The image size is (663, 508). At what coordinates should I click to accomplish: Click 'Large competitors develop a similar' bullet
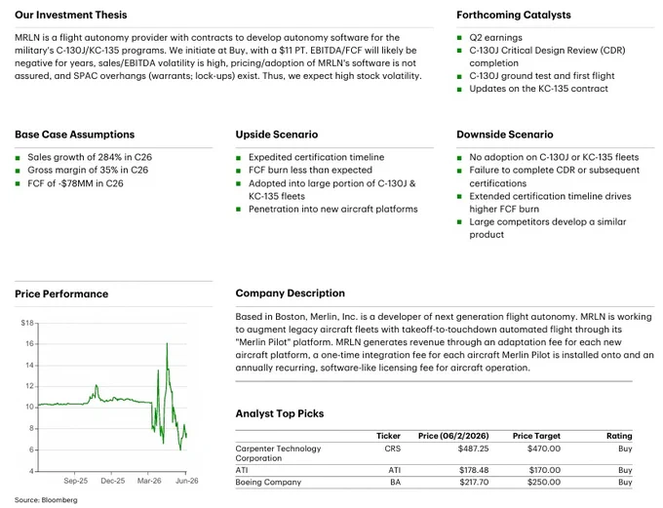(x=548, y=221)
